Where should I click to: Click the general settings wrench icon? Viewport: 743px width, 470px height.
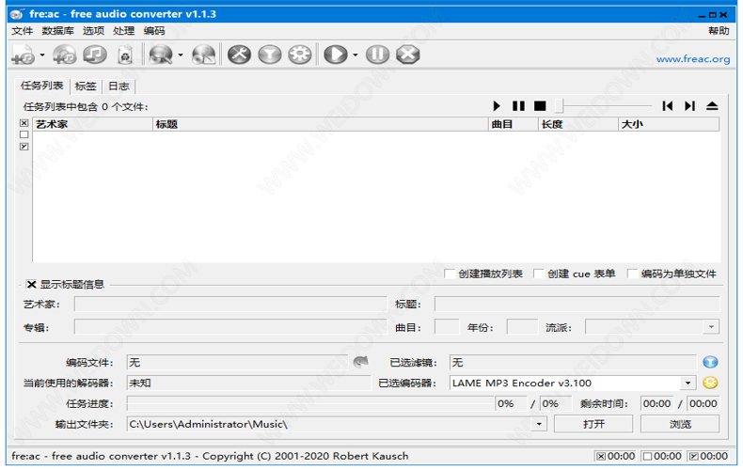tap(240, 55)
